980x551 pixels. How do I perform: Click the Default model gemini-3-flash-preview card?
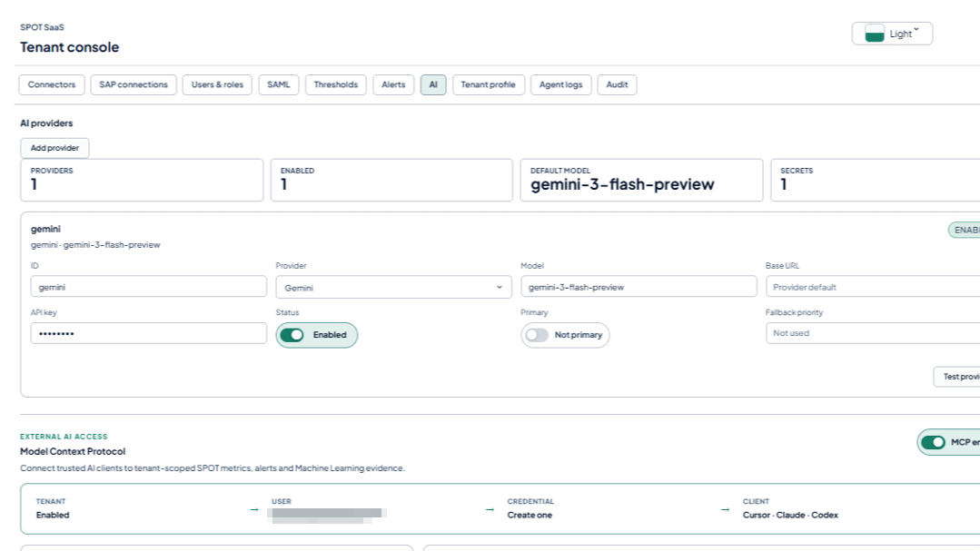(641, 180)
